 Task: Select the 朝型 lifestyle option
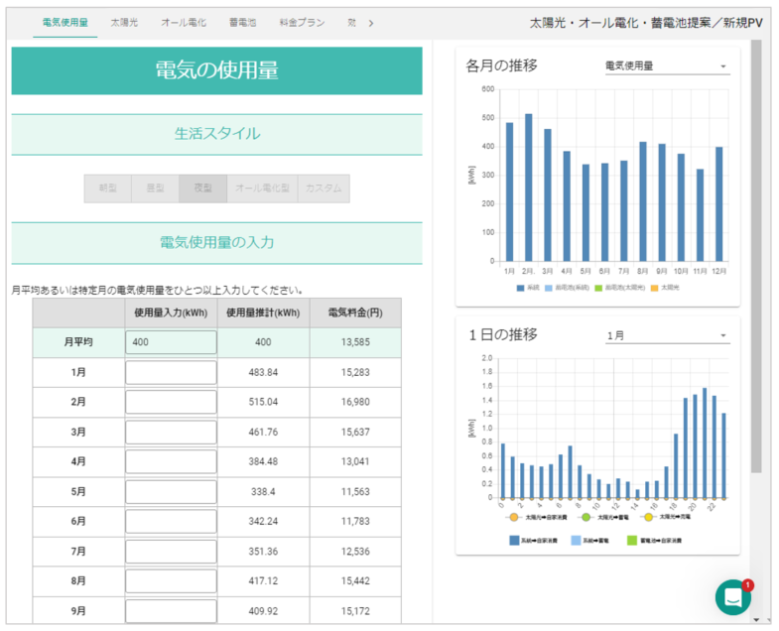108,189
